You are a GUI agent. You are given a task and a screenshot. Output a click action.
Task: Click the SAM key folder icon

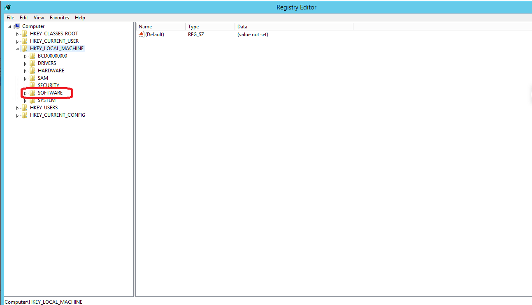coord(33,78)
